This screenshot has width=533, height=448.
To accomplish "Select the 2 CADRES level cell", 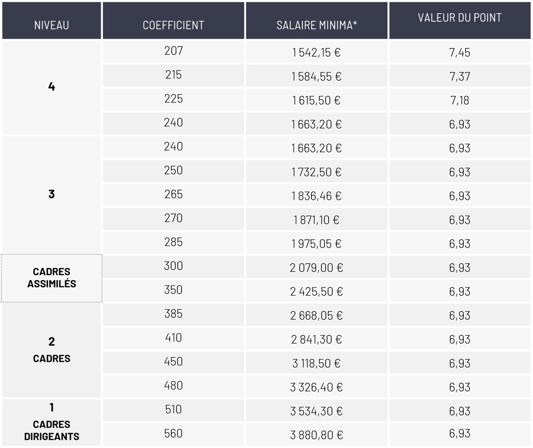I will click(x=52, y=350).
